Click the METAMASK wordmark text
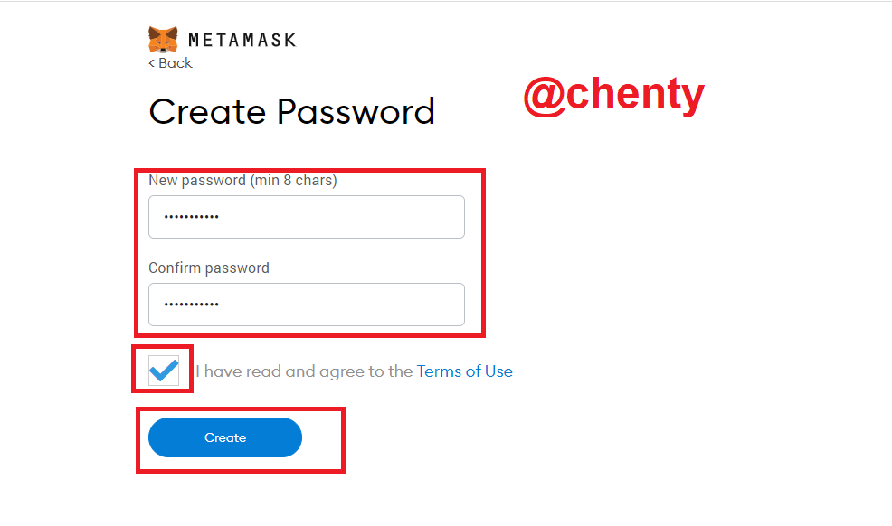Image resolution: width=892 pixels, height=526 pixels. point(242,40)
